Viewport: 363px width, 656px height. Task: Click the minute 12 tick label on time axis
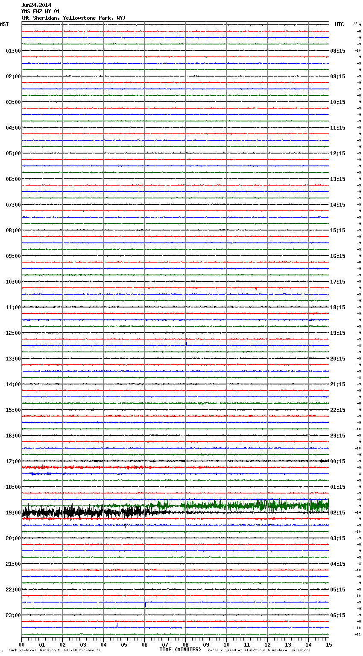click(x=267, y=644)
